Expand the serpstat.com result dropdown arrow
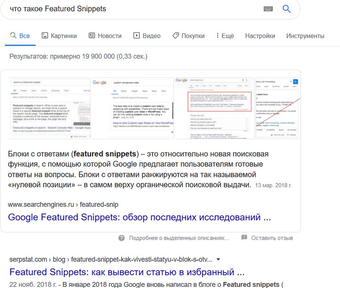The height and width of the screenshot is (288, 340). pos(218,259)
